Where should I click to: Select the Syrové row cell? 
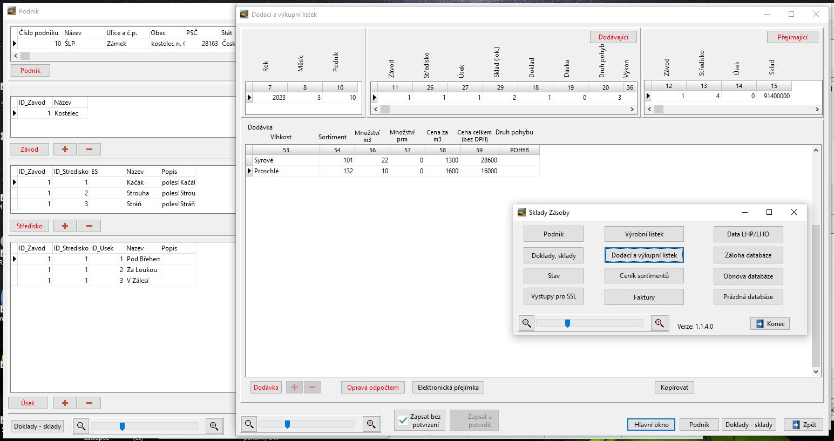[x=286, y=160]
